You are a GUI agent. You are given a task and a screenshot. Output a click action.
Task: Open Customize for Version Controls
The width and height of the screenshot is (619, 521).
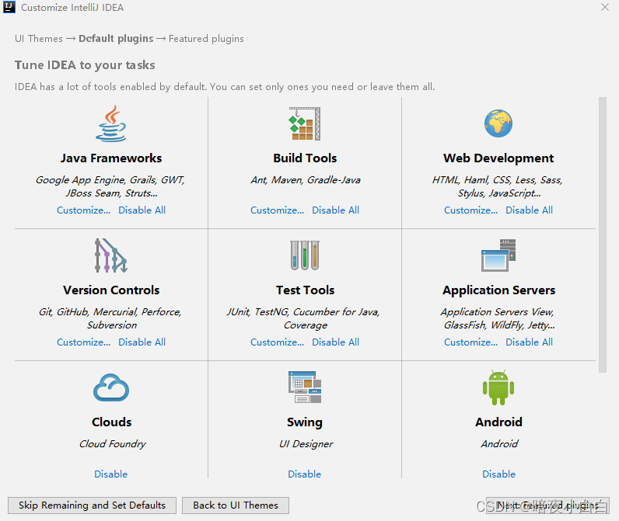(x=84, y=342)
